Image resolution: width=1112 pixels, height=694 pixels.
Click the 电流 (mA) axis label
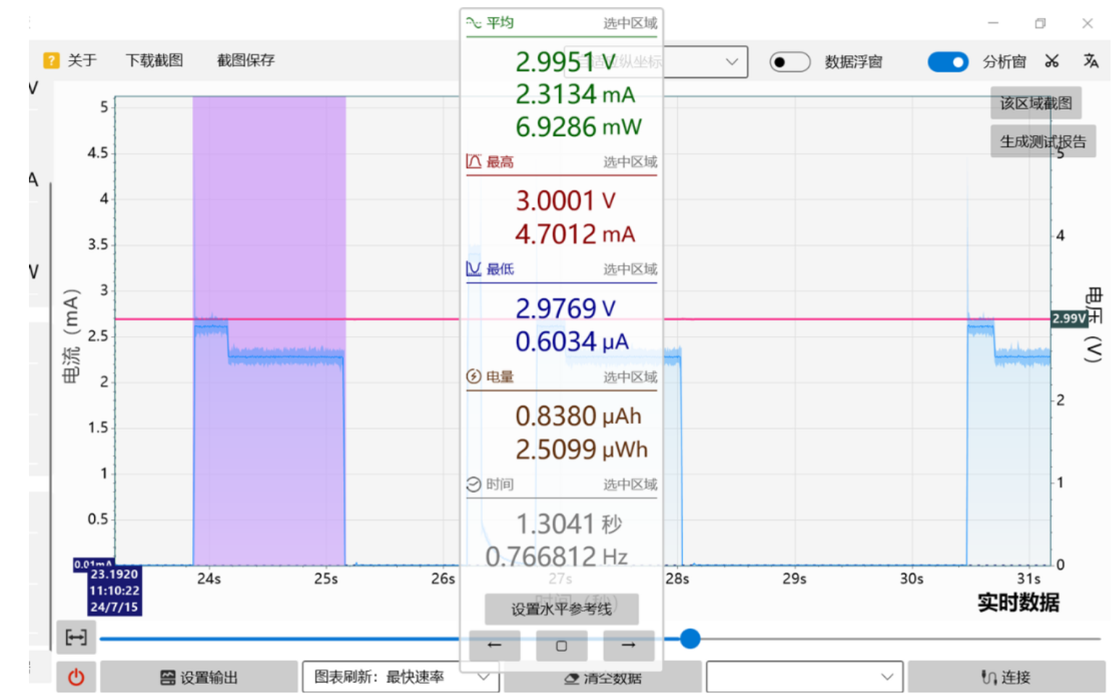pos(70,335)
